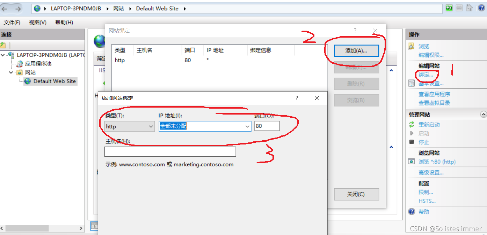
Task: Sort by 类型 column header
Action: point(123,50)
